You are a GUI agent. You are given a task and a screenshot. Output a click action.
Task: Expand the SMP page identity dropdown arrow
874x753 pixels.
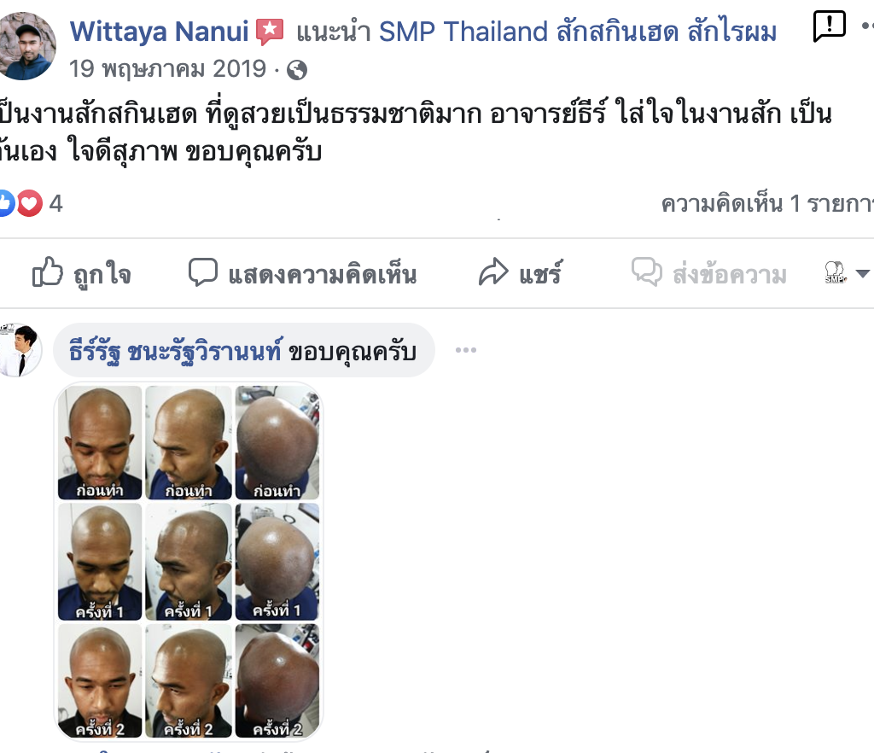click(862, 274)
